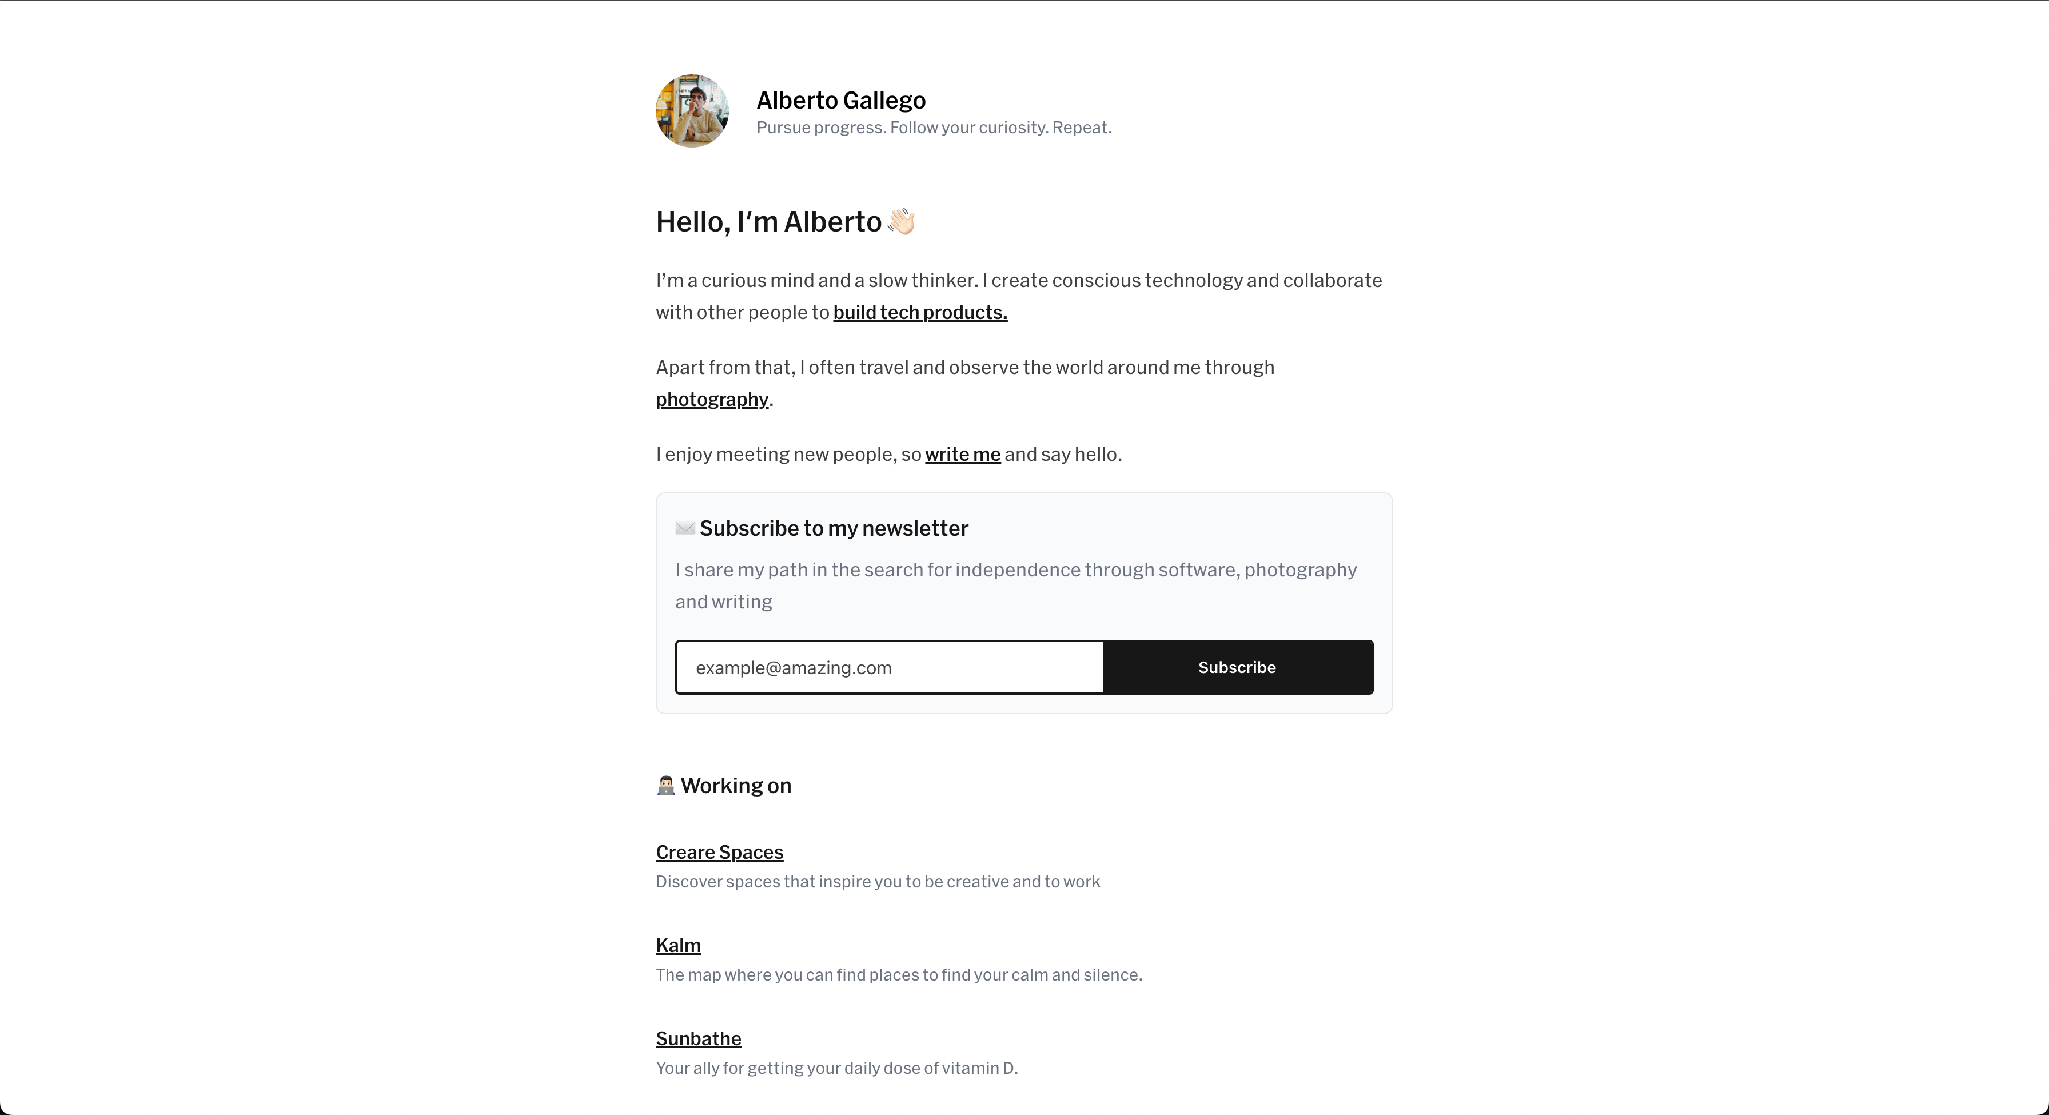Open the Creare Spaces project link
This screenshot has width=2049, height=1115.
[719, 852]
